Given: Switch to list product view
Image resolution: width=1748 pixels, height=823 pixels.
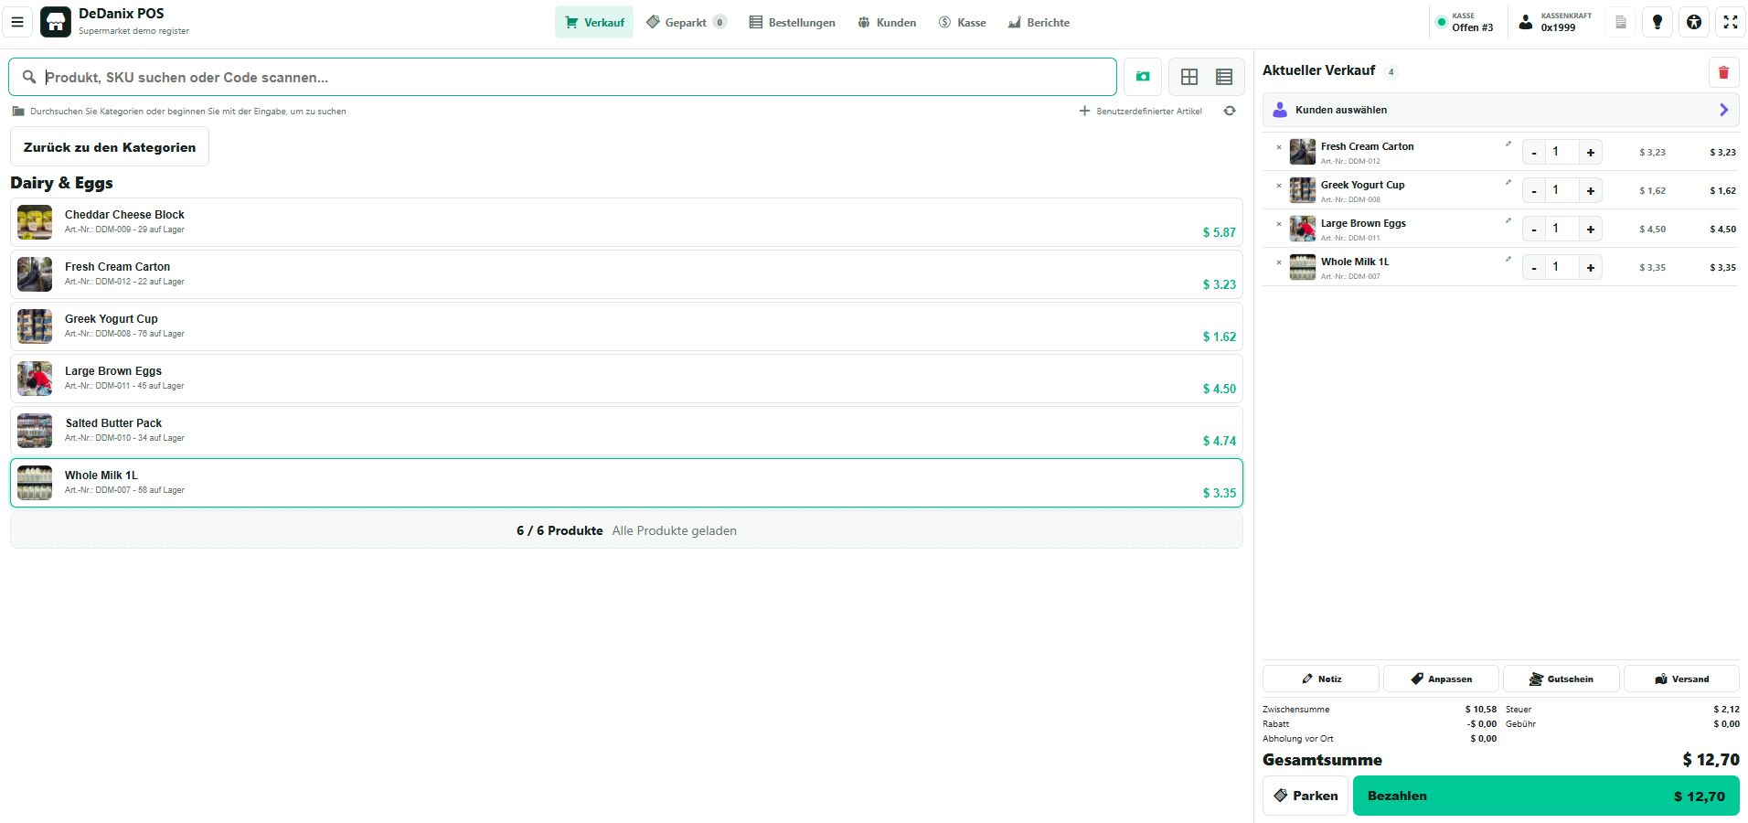Looking at the screenshot, I should [1224, 77].
